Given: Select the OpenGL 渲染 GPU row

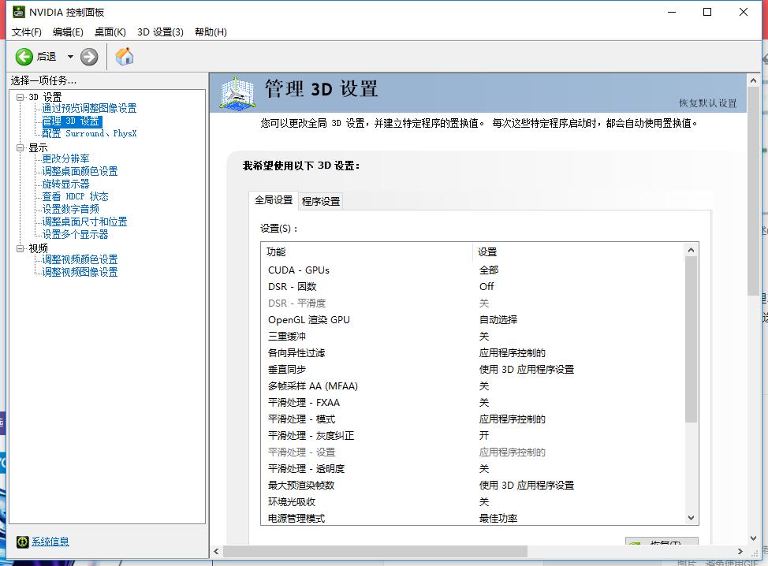Looking at the screenshot, I should 472,320.
